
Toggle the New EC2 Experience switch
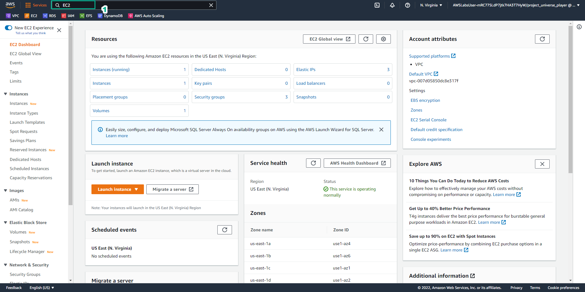coord(9,28)
